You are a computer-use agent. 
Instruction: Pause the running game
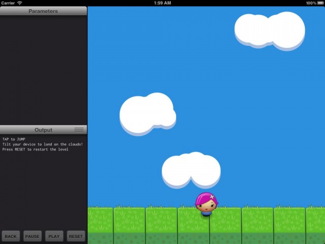(32, 236)
